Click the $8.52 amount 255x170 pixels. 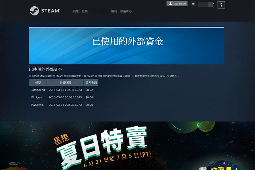pos(89,90)
